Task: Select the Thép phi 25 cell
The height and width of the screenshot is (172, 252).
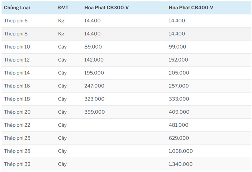Action: (17, 138)
